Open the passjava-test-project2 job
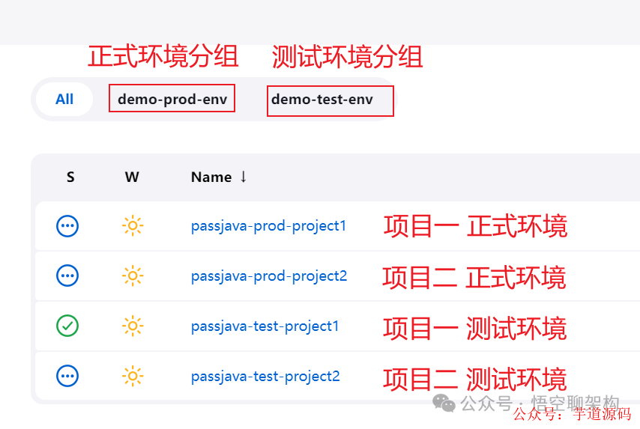The width and height of the screenshot is (640, 429). (265, 377)
